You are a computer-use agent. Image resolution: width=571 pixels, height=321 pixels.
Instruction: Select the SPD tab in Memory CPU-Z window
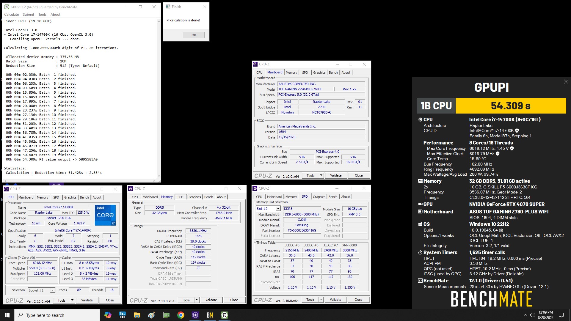(180, 197)
